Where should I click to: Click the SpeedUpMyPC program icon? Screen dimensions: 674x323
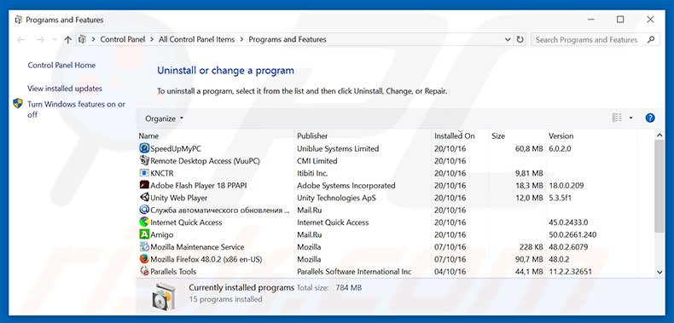pyautogui.click(x=144, y=148)
